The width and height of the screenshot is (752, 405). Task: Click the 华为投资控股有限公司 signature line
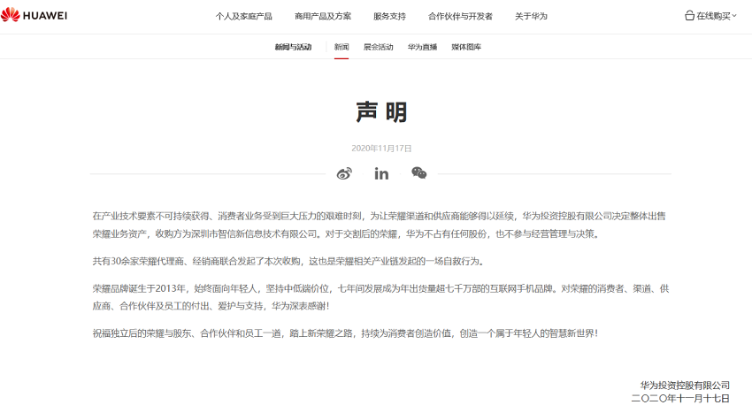(x=685, y=386)
